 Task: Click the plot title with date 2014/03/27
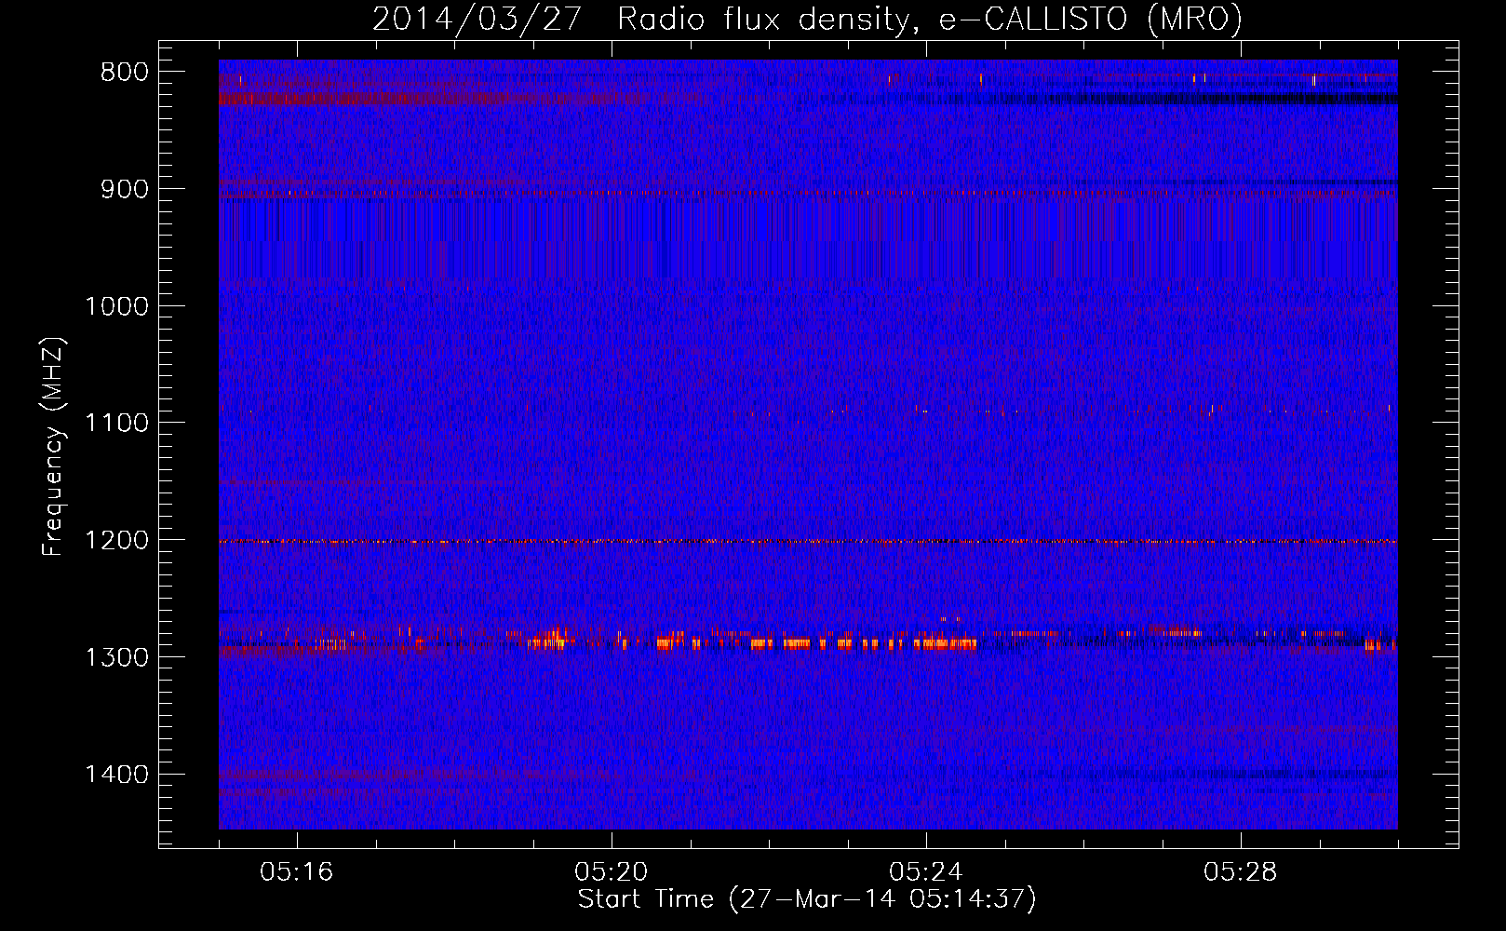pyautogui.click(x=807, y=20)
